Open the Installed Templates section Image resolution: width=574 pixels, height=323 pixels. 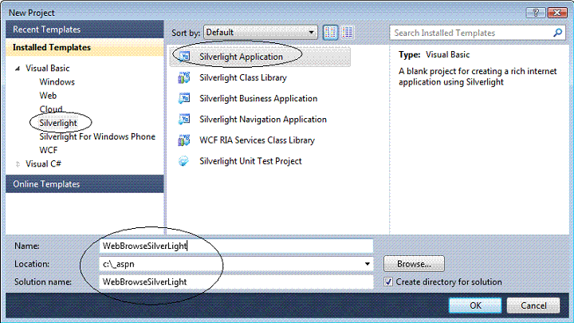[85, 48]
